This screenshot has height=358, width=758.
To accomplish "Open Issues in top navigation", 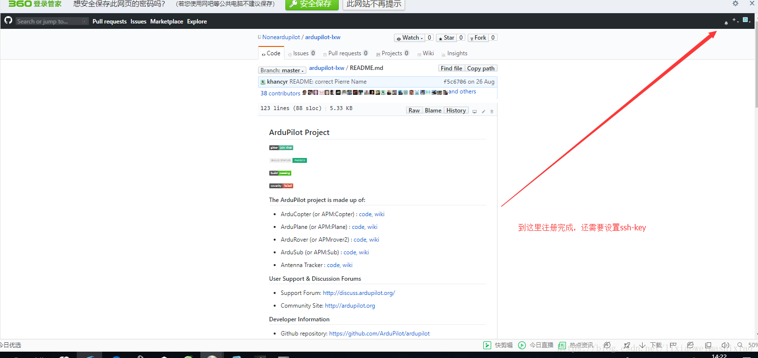I will [138, 22].
